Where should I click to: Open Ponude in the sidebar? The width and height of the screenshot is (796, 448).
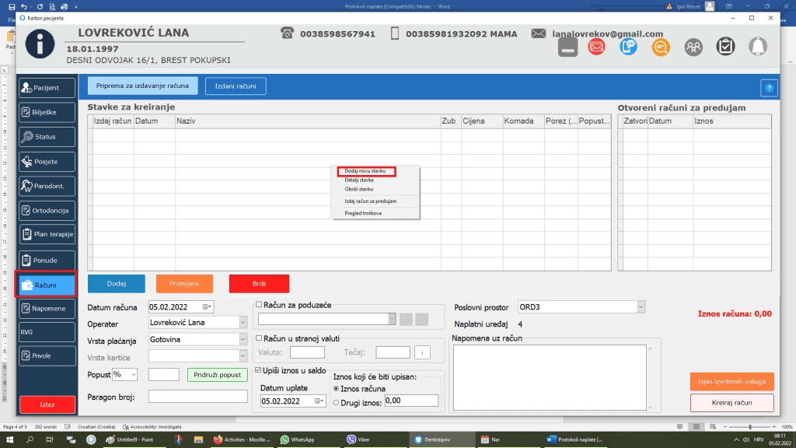click(x=47, y=260)
